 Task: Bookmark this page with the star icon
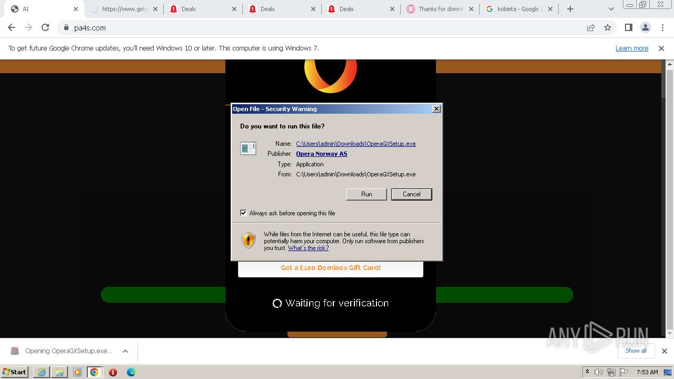pos(608,28)
